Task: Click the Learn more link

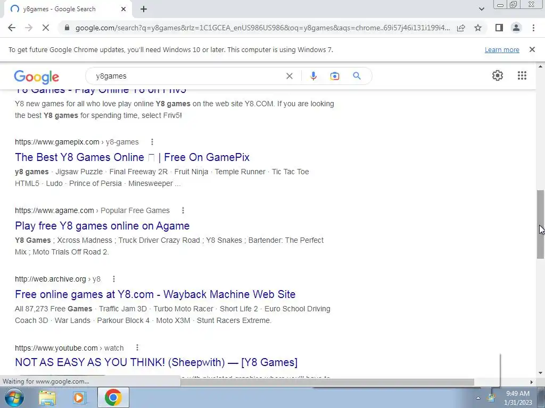Action: 502,49
